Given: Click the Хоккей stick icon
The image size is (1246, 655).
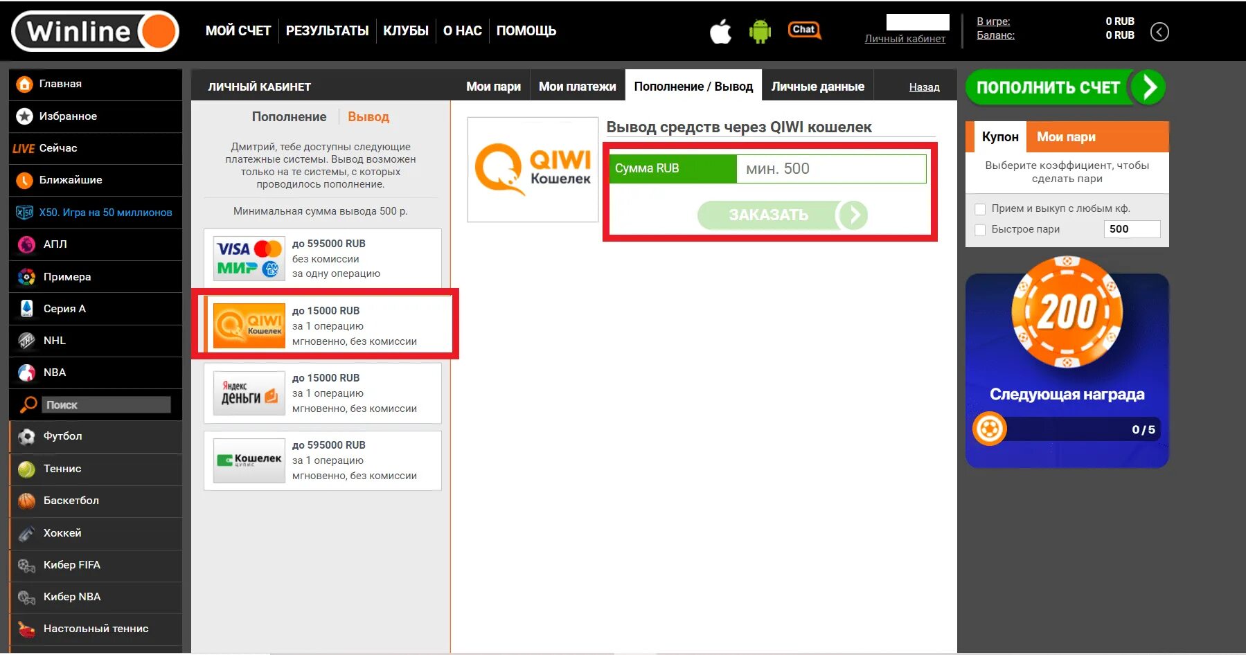Looking at the screenshot, I should pyautogui.click(x=26, y=533).
